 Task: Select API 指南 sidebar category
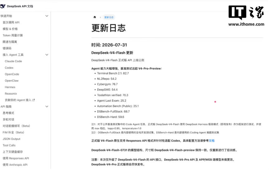pyautogui.click(x=6, y=107)
